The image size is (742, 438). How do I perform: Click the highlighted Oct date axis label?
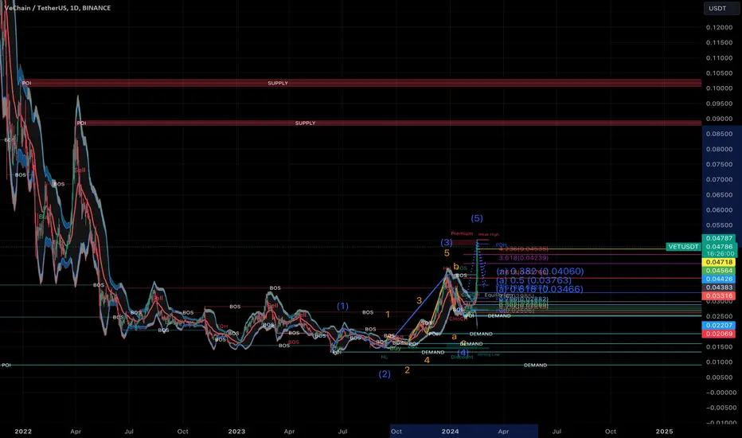pos(396,432)
